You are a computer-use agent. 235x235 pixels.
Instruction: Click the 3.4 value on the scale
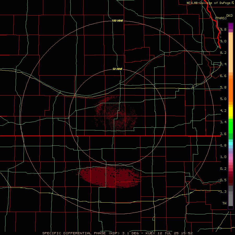tap(223, 122)
